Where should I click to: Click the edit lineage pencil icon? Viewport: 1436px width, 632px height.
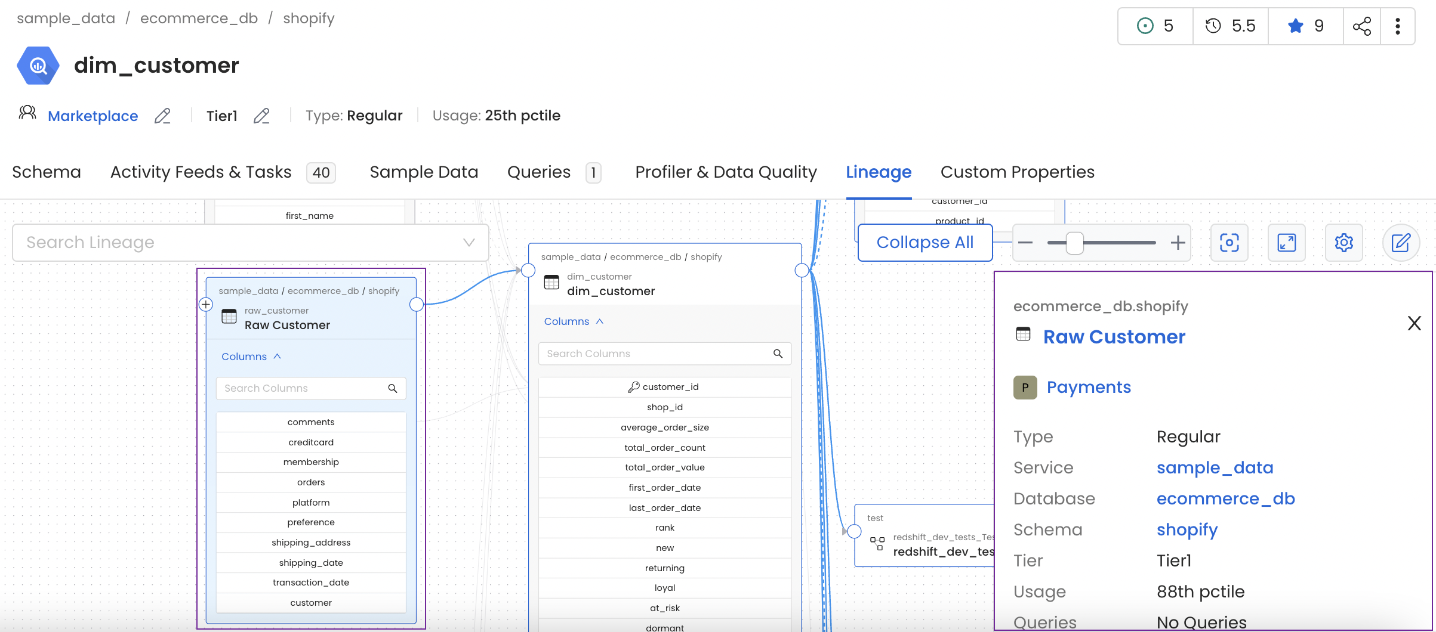pos(1401,243)
